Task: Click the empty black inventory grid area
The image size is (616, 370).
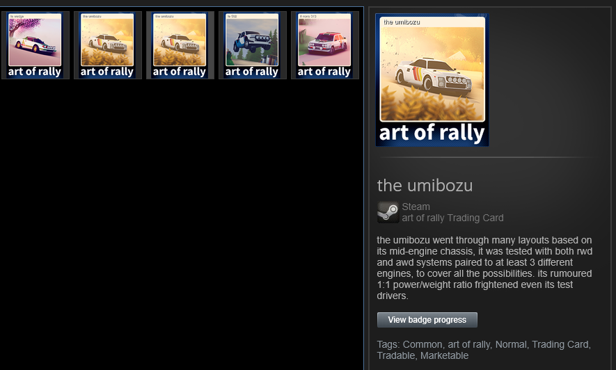Action: (x=182, y=224)
